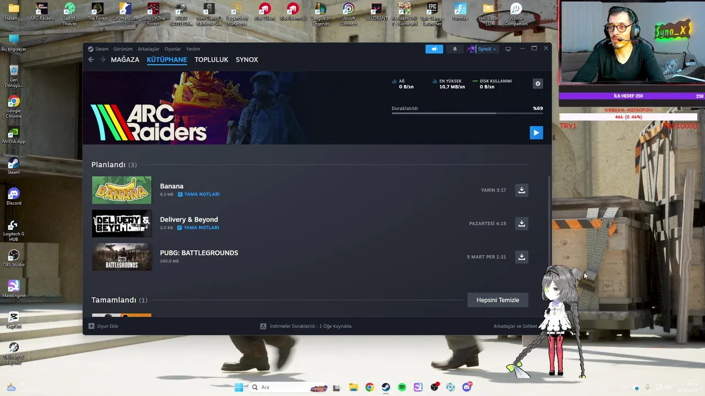This screenshot has height=396, width=705.
Task: Open Epic Games Launcher desktop shortcut
Action: tap(432, 14)
